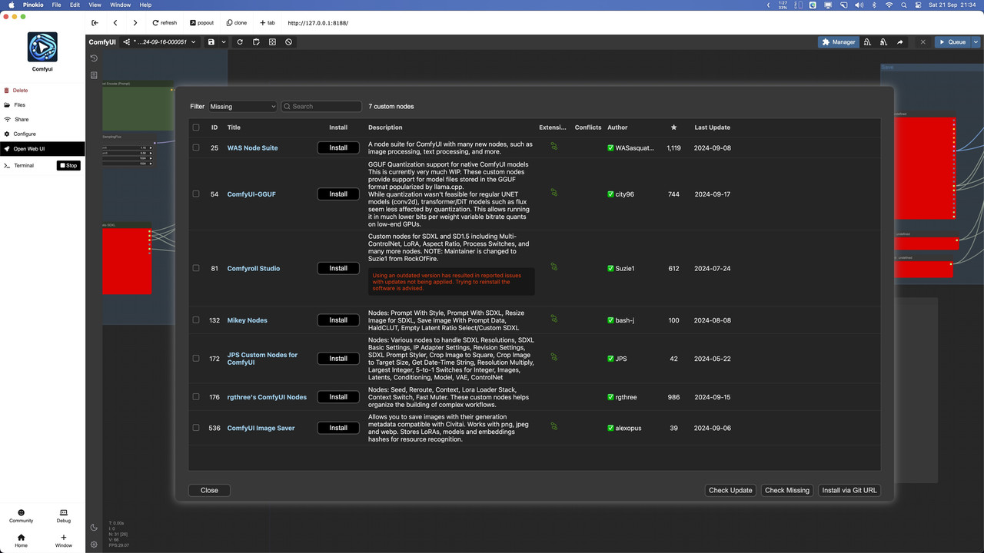
Task: Click the clone button
Action: 237,23
